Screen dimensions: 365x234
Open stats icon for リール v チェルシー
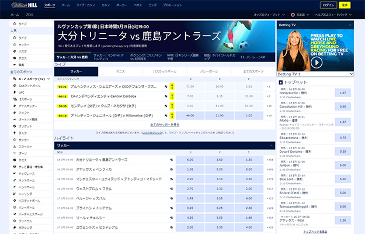[172, 218]
